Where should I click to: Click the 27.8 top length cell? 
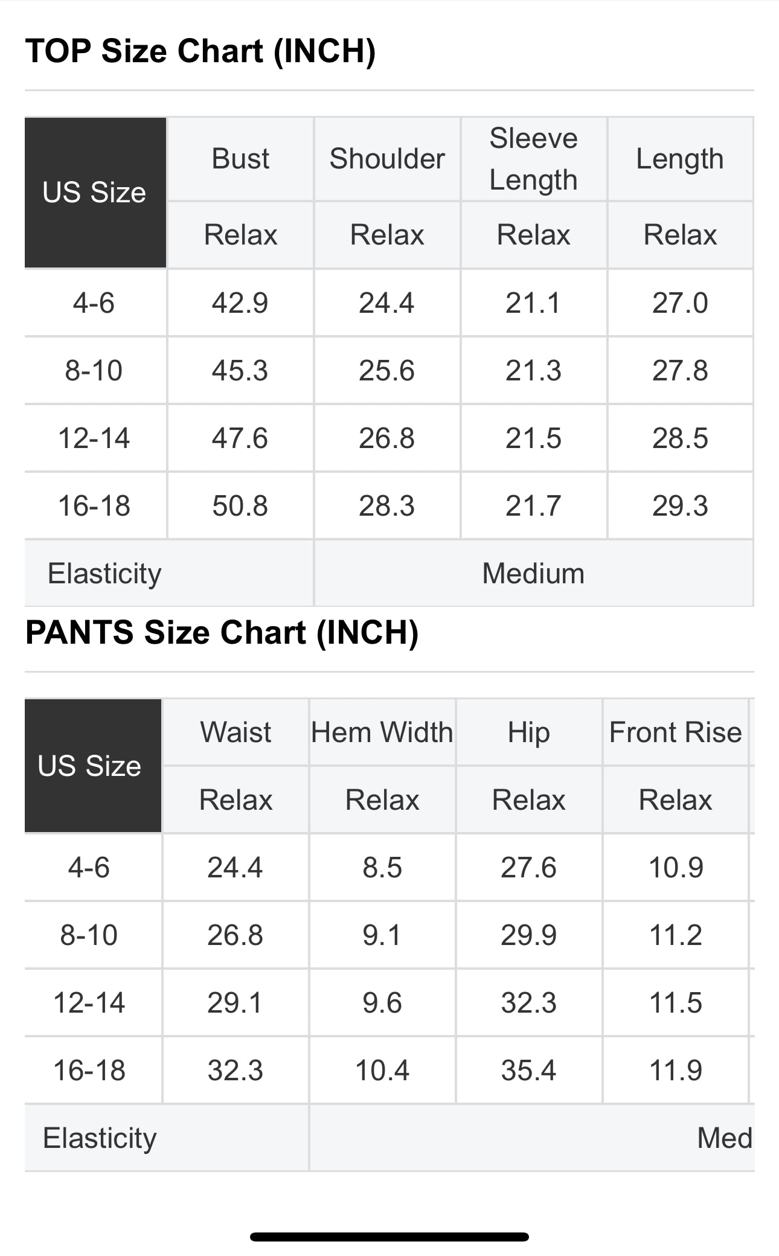click(680, 370)
